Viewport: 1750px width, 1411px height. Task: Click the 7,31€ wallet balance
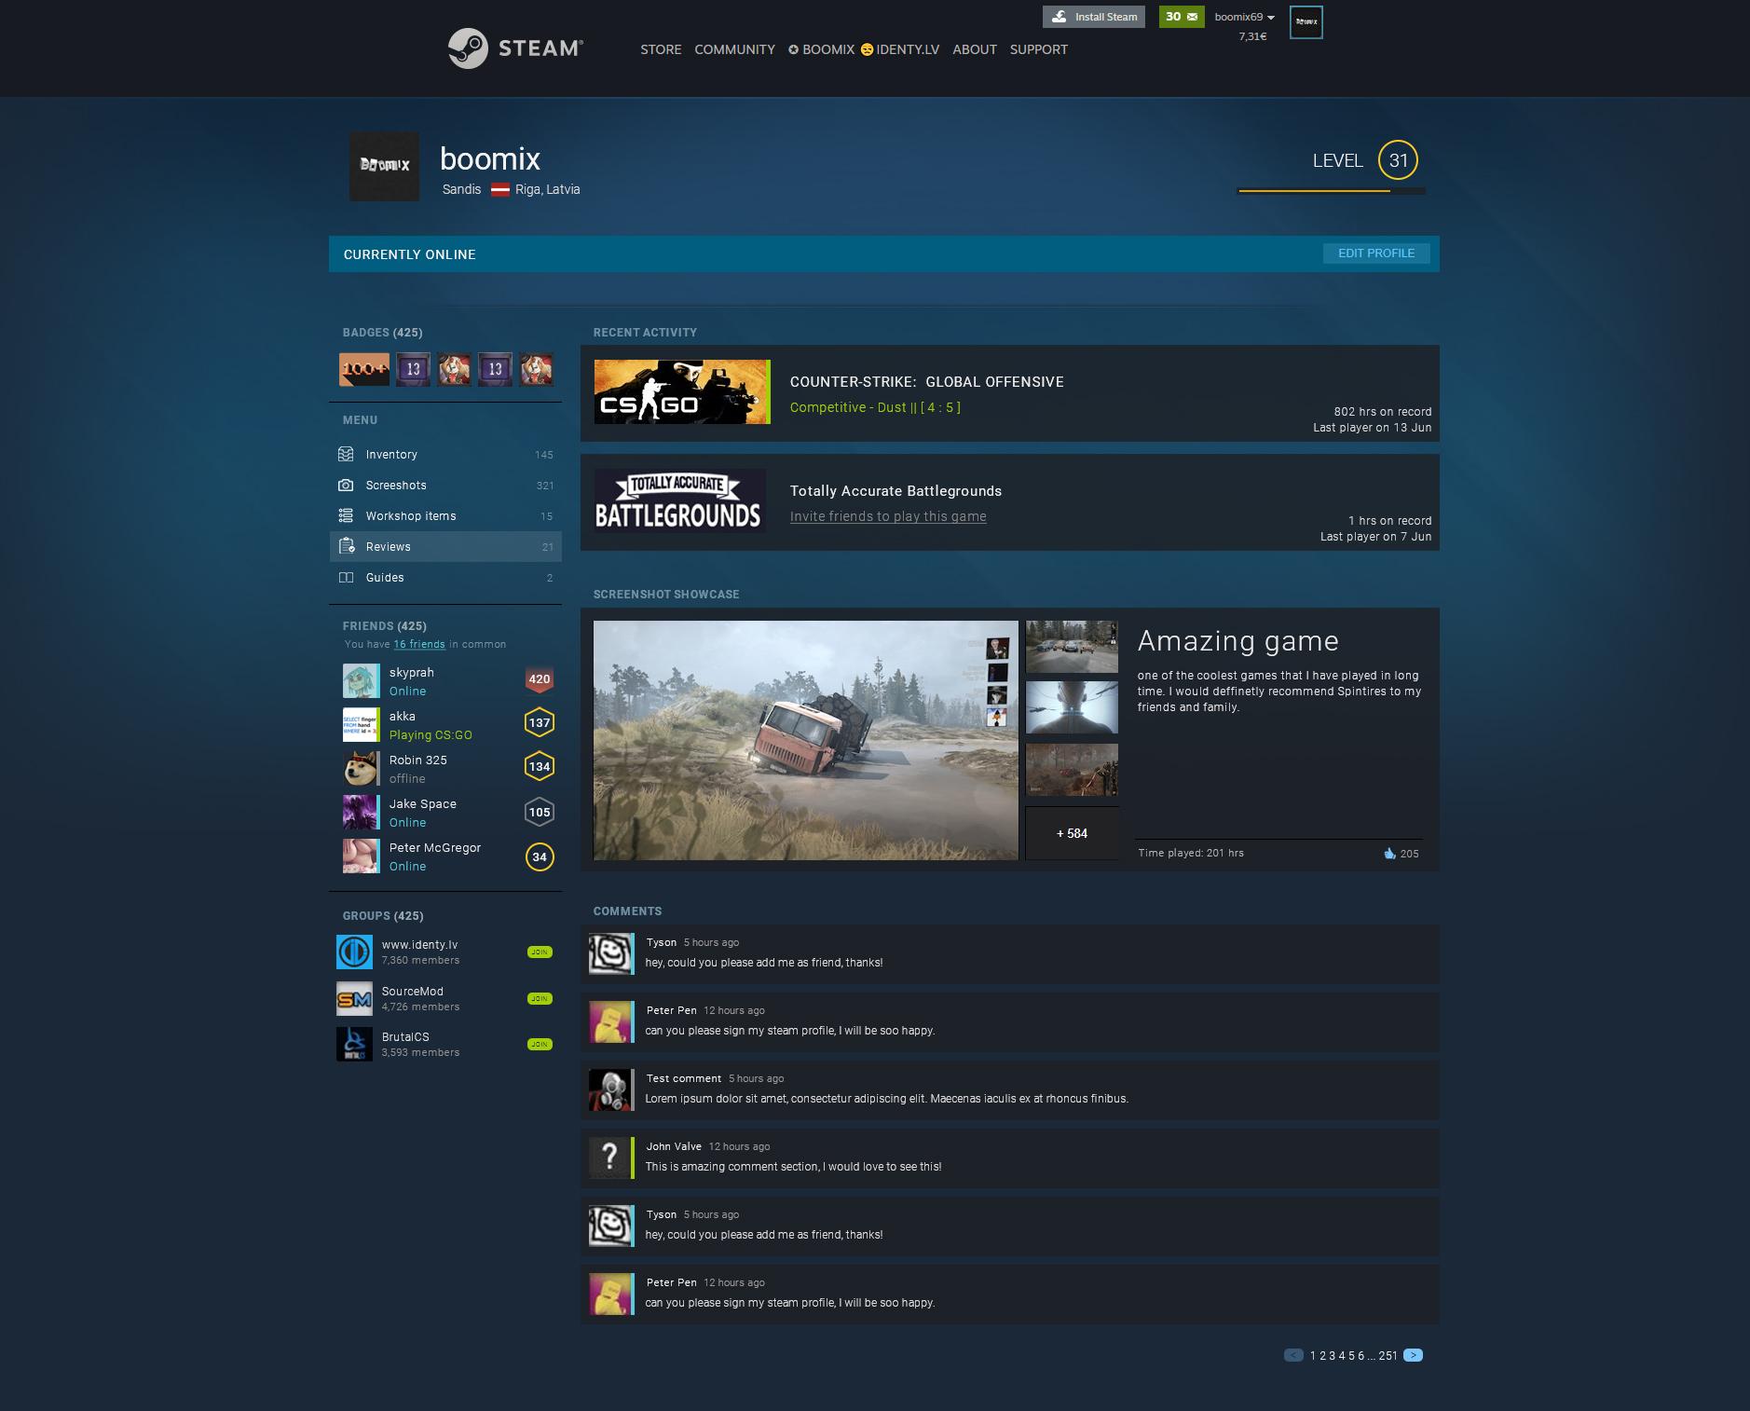click(1252, 36)
